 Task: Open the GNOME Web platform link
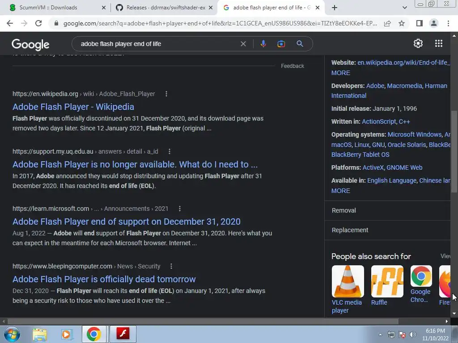click(x=404, y=168)
